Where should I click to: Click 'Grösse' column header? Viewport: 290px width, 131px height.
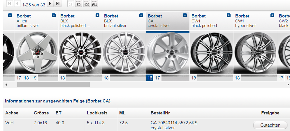pos(41,113)
